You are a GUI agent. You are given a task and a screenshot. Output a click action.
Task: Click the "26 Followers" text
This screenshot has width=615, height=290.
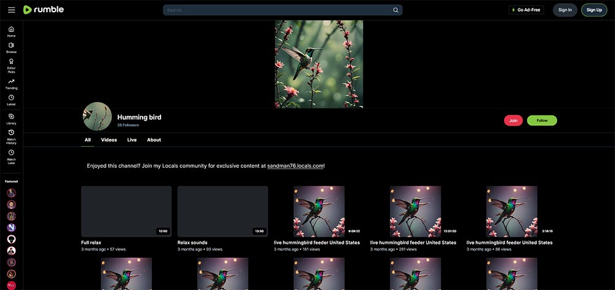(128, 125)
